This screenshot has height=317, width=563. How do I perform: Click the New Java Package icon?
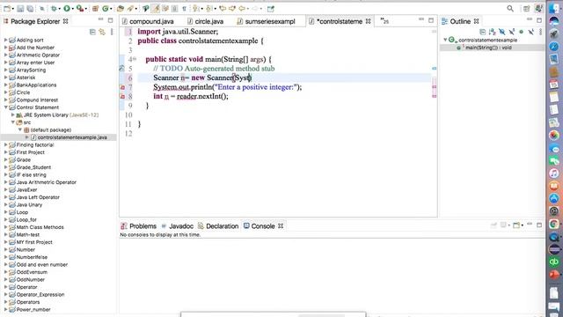pyautogui.click(x=96, y=9)
